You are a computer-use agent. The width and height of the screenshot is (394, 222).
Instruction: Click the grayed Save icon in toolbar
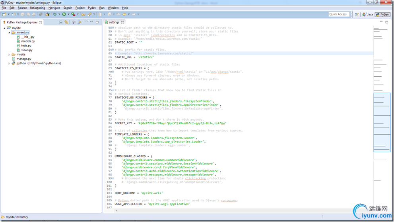(23, 14)
